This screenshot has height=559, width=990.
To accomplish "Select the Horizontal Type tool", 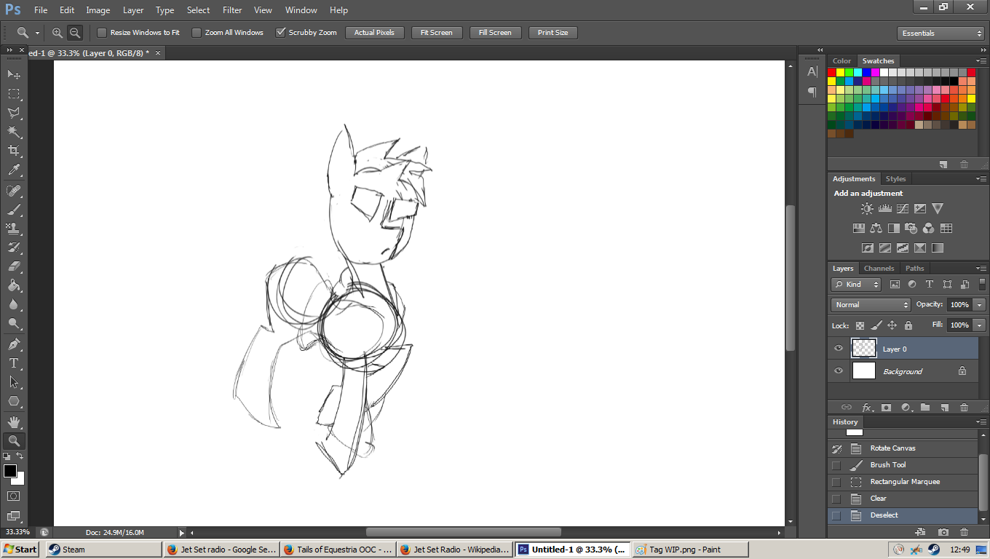I will [x=13, y=362].
